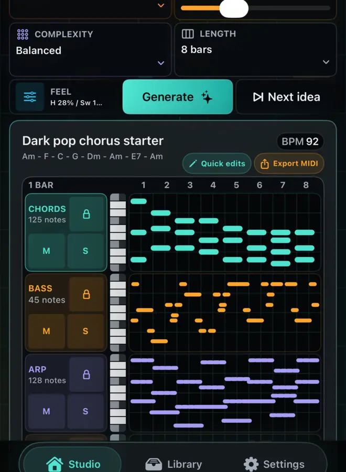The width and height of the screenshot is (346, 472).
Task: Click the Studio home icon
Action: 55,464
